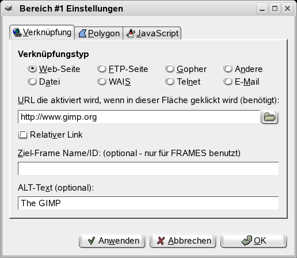297x258 pixels.
Task: Focus the Ziel-Frame Name/ID text field
Action: (x=148, y=169)
